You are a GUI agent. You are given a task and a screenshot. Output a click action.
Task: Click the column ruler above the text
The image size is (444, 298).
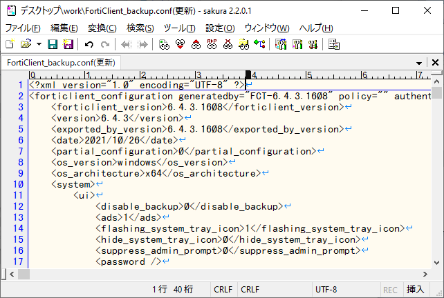(x=230, y=75)
